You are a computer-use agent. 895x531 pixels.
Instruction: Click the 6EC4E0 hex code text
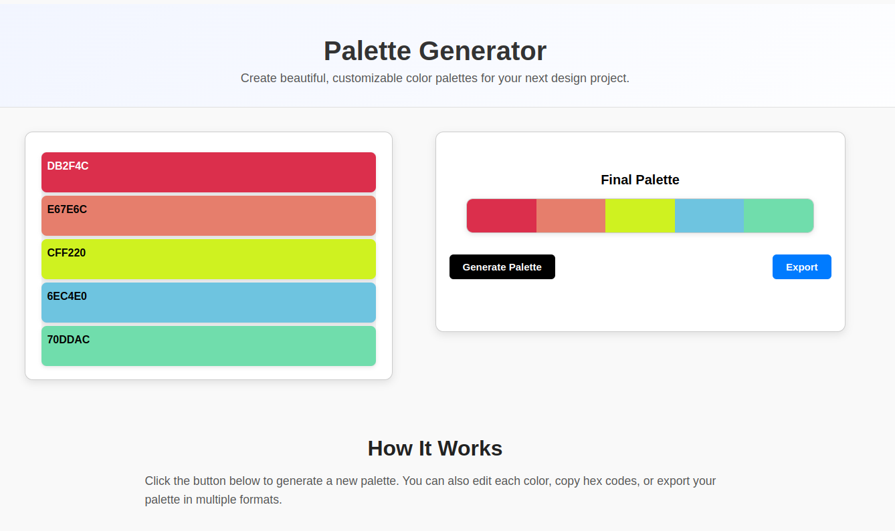tap(67, 297)
